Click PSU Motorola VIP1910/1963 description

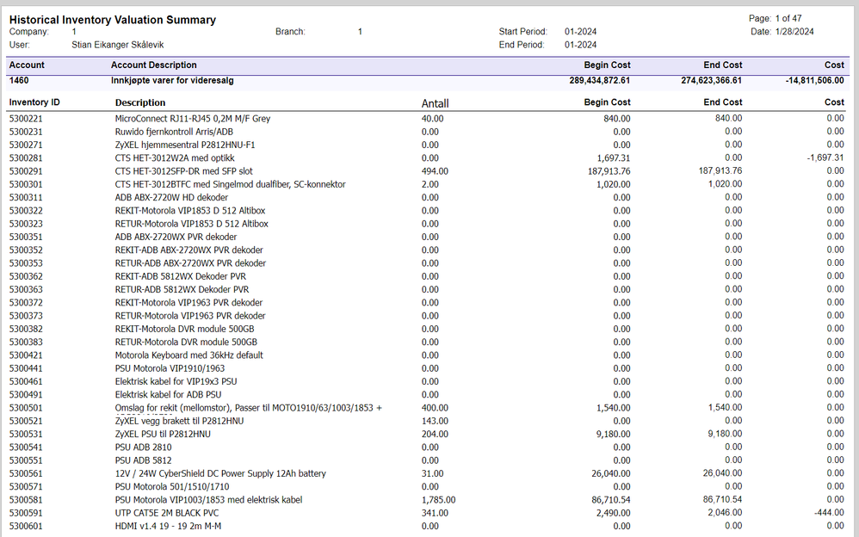pos(170,368)
